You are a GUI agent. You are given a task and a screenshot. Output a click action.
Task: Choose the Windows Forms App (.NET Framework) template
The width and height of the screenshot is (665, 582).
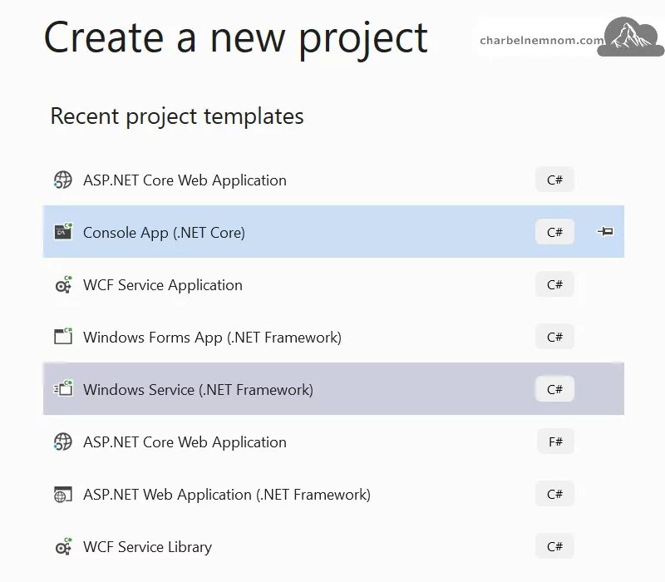(x=249, y=337)
